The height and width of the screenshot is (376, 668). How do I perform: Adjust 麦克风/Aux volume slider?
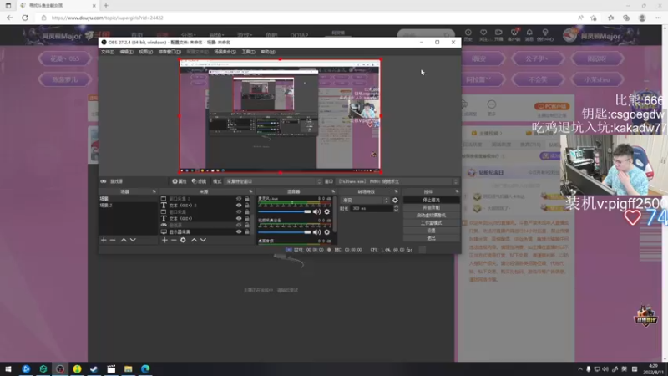(285, 211)
